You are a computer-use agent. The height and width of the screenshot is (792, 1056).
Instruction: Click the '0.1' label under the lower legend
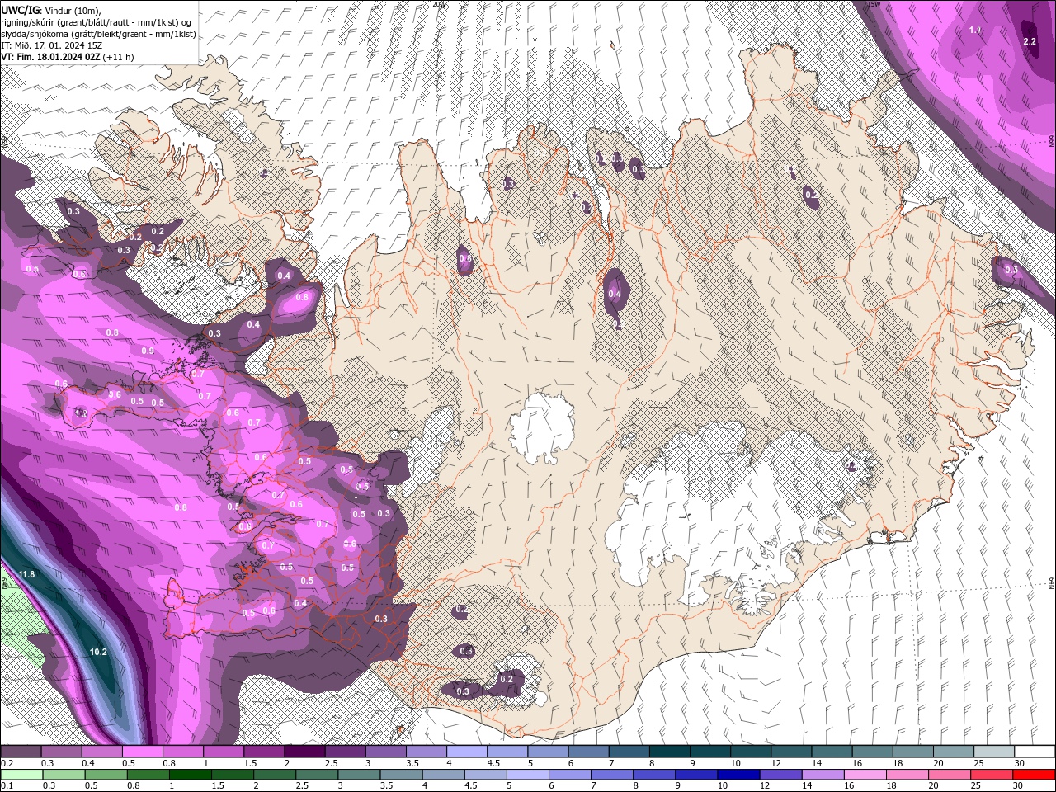click(x=7, y=786)
